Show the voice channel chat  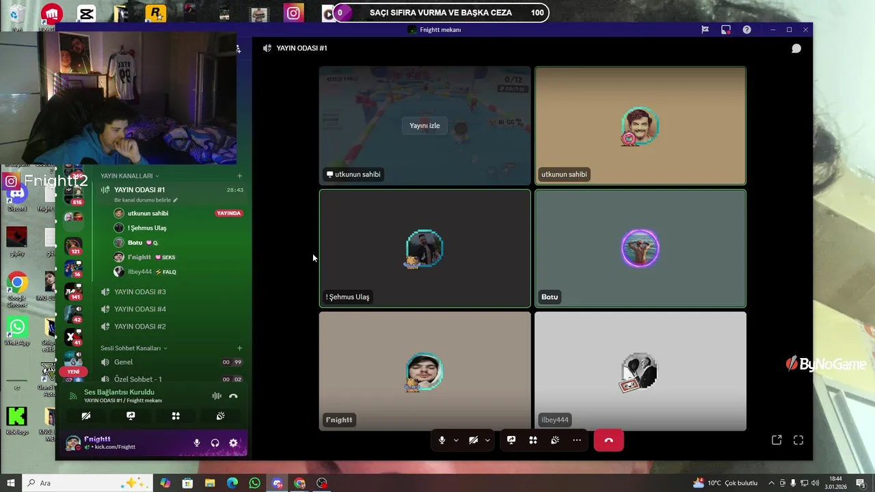(796, 49)
